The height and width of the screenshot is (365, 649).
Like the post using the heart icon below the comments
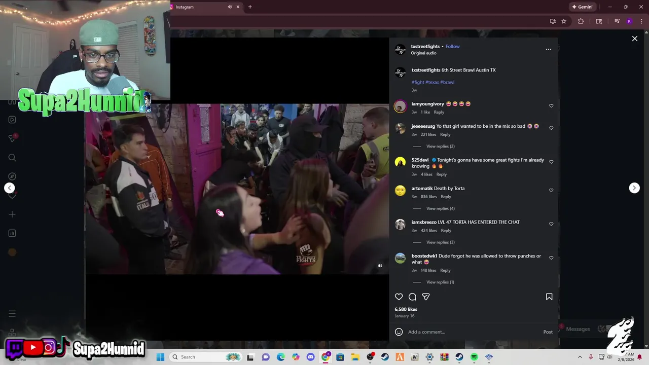click(399, 297)
